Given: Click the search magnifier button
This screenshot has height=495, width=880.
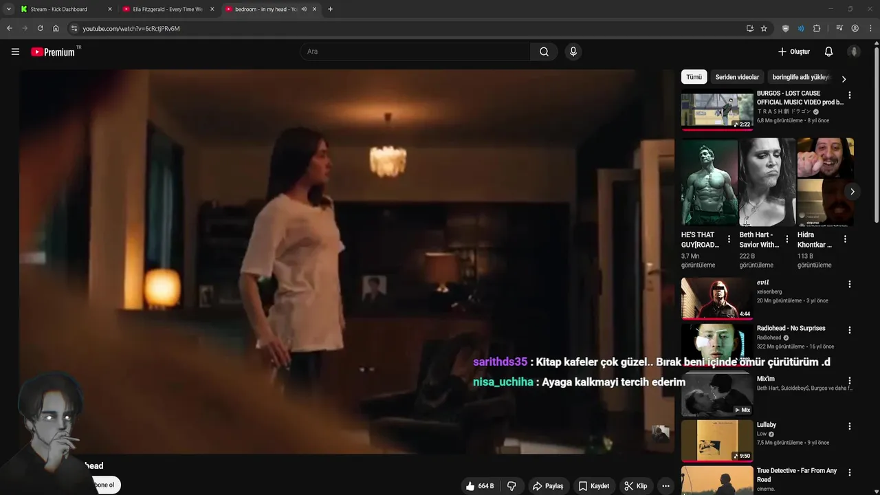Looking at the screenshot, I should 544,52.
